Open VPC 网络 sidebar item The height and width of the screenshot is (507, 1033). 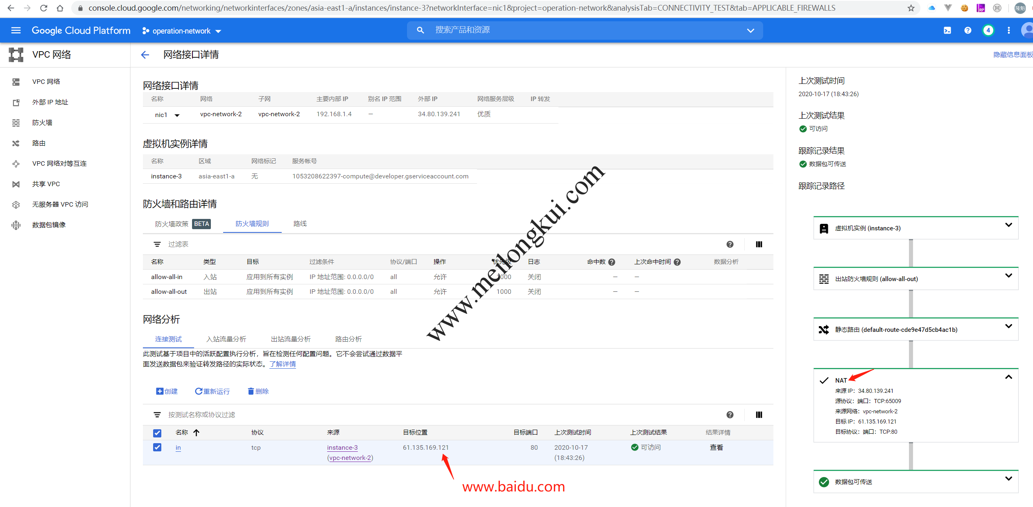click(x=46, y=81)
